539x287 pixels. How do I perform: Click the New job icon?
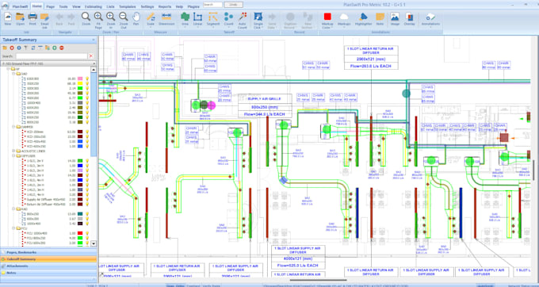point(8,17)
